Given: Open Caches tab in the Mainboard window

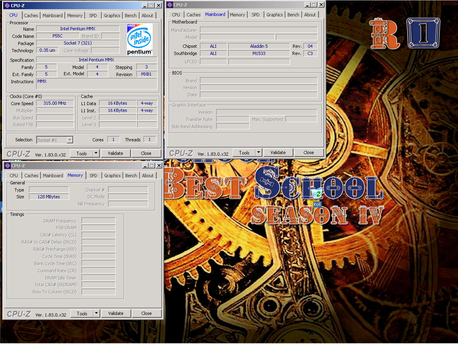Looking at the screenshot, I should [x=193, y=15].
